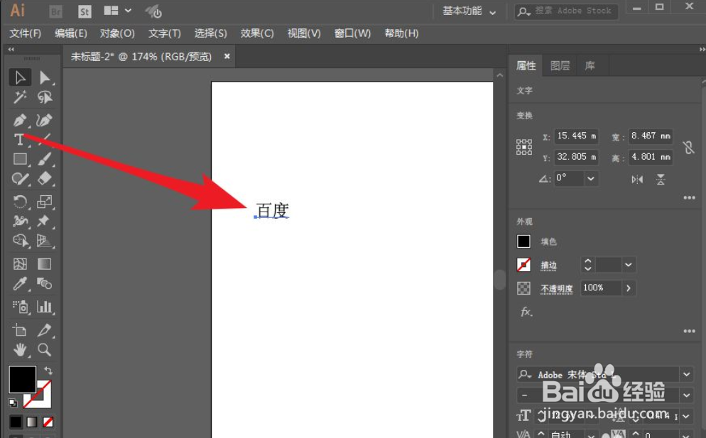Open the font family dropdown
Screen dimensions: 706x438
686,374
